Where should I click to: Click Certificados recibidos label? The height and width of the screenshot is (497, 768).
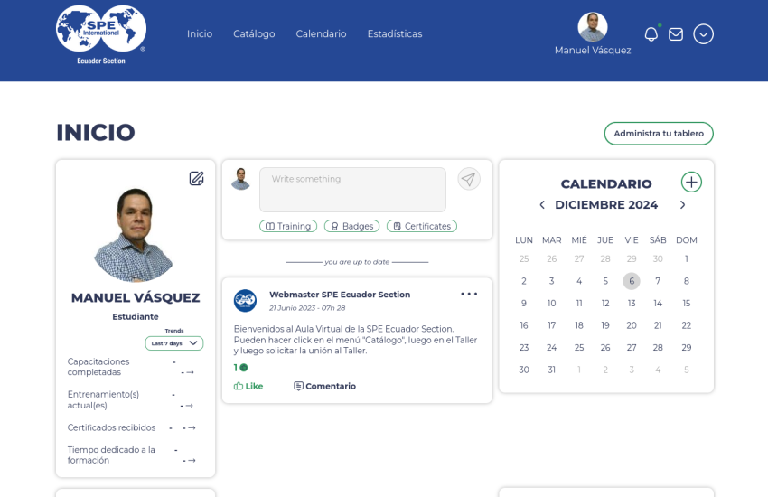tap(111, 427)
